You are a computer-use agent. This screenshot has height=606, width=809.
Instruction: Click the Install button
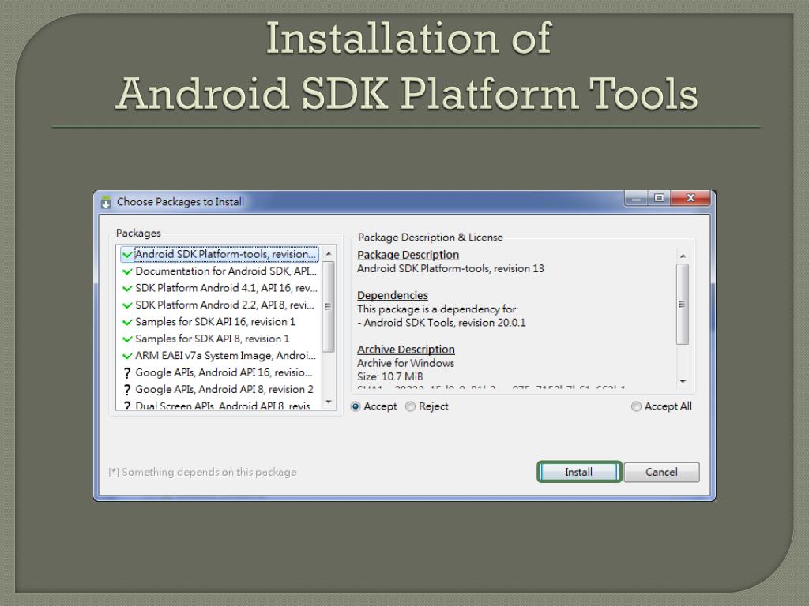[579, 472]
